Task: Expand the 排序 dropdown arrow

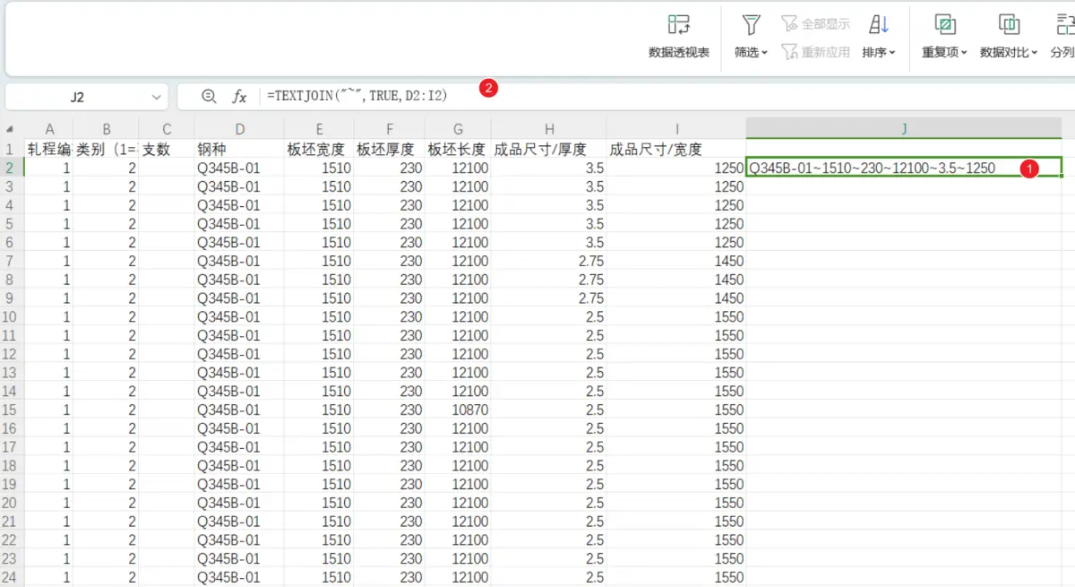Action: tap(893, 54)
